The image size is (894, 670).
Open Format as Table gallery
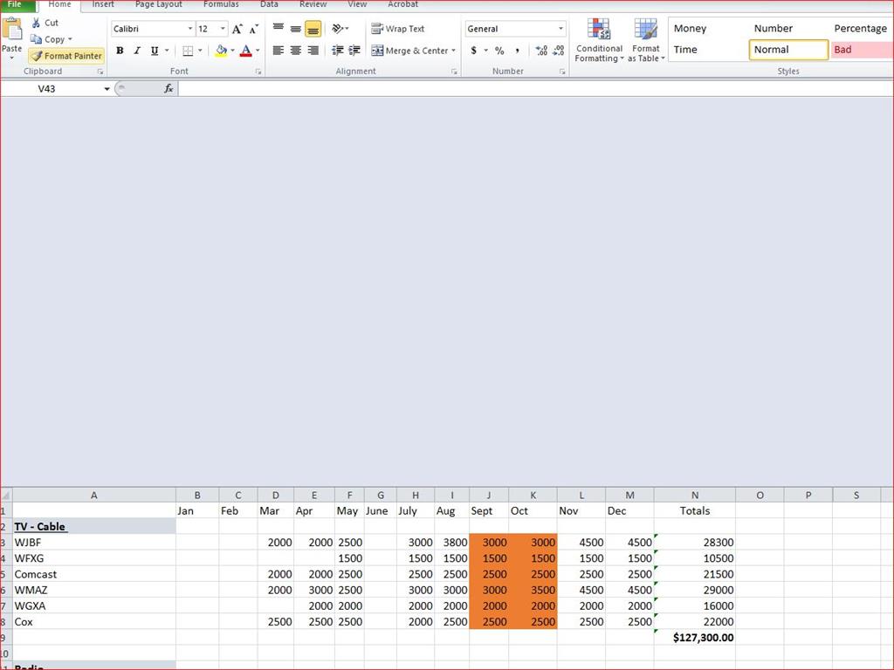click(646, 40)
